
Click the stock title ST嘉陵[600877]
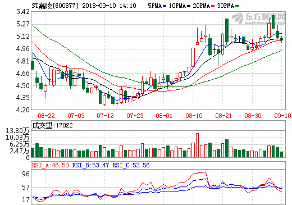[55, 6]
